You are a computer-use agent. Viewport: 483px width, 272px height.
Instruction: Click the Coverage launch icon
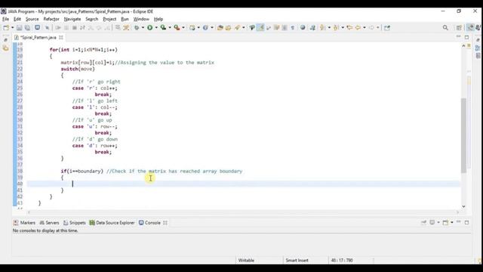coord(163,28)
